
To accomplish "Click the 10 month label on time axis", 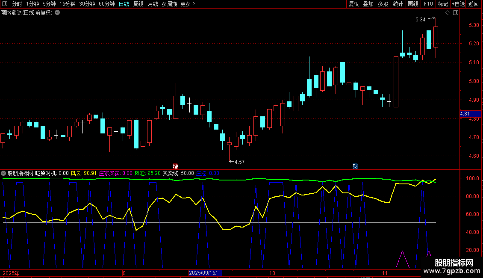I will [272, 273].
